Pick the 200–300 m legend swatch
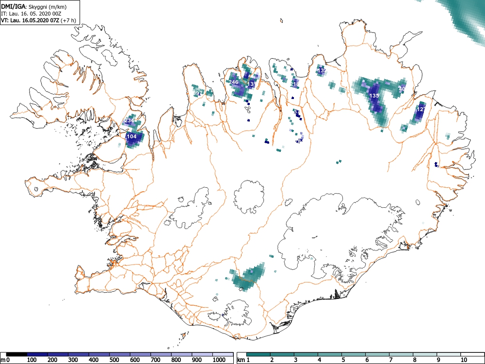The width and height of the screenshot is (485, 364). click(58, 354)
